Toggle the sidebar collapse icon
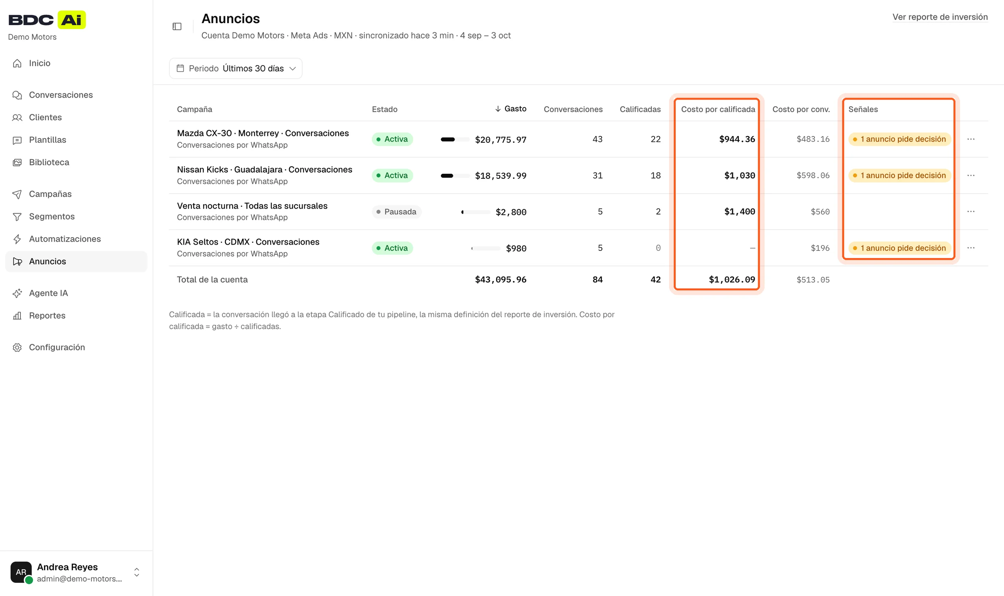1004x596 pixels. (x=177, y=27)
